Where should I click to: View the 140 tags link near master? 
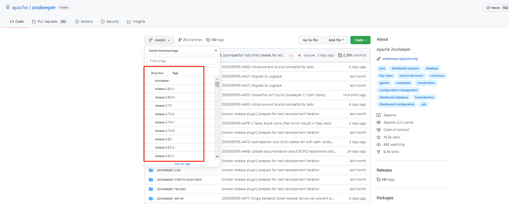tap(215, 40)
